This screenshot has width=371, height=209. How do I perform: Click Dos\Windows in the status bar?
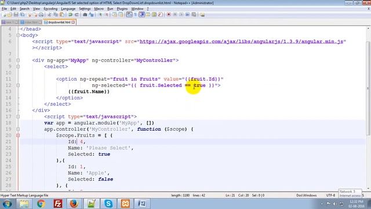tap(307, 196)
